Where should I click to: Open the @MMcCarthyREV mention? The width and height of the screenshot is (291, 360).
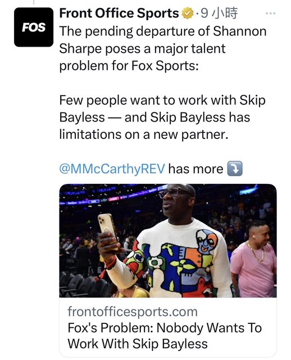pyautogui.click(x=112, y=169)
